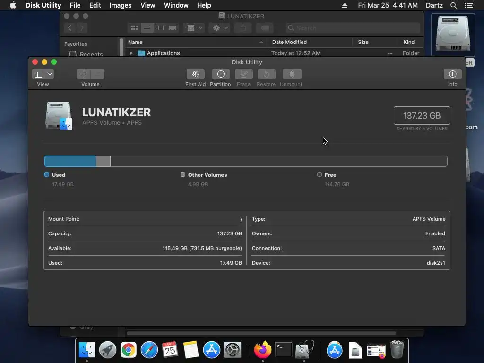Open the sidebar View dropdown

43,74
